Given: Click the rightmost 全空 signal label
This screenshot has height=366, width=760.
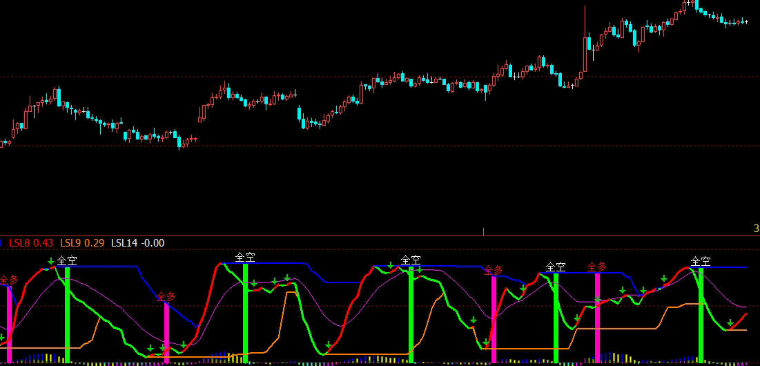Looking at the screenshot, I should [x=701, y=261].
